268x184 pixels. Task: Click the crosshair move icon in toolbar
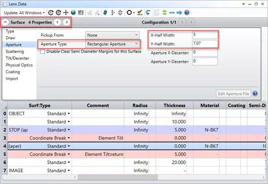66,13
